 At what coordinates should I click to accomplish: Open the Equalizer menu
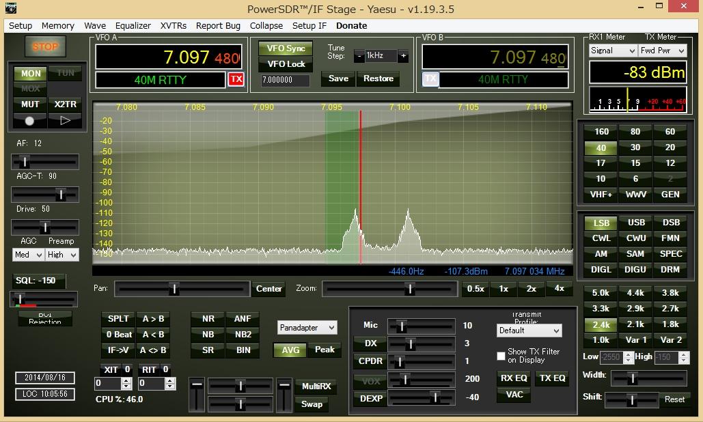point(133,26)
